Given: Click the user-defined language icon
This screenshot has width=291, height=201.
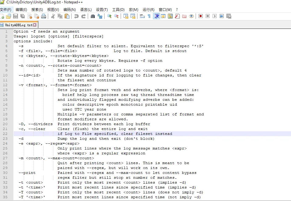Looking at the screenshot, I should click(163, 16).
